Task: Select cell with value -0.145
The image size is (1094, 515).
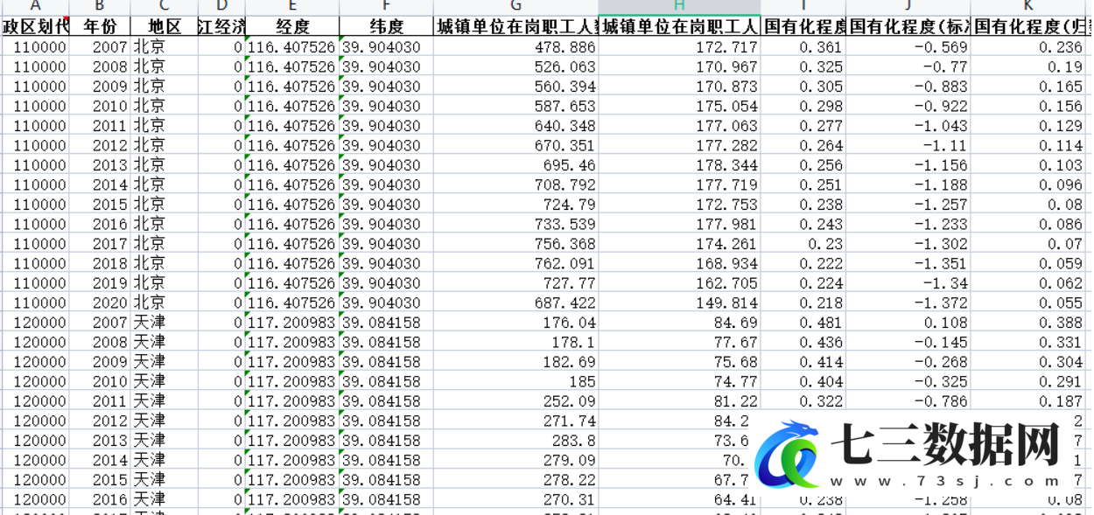Action: [908, 342]
